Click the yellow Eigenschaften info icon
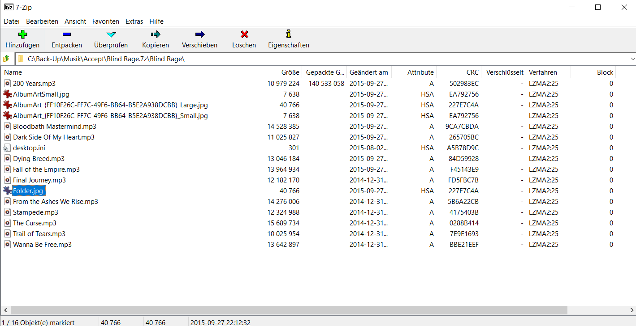Screen dimensions: 636x326 pyautogui.click(x=289, y=34)
